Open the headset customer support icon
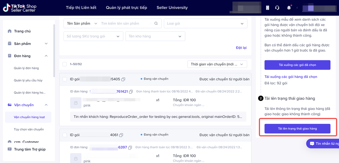Screen dimensions: 339x163 (x=277, y=8)
